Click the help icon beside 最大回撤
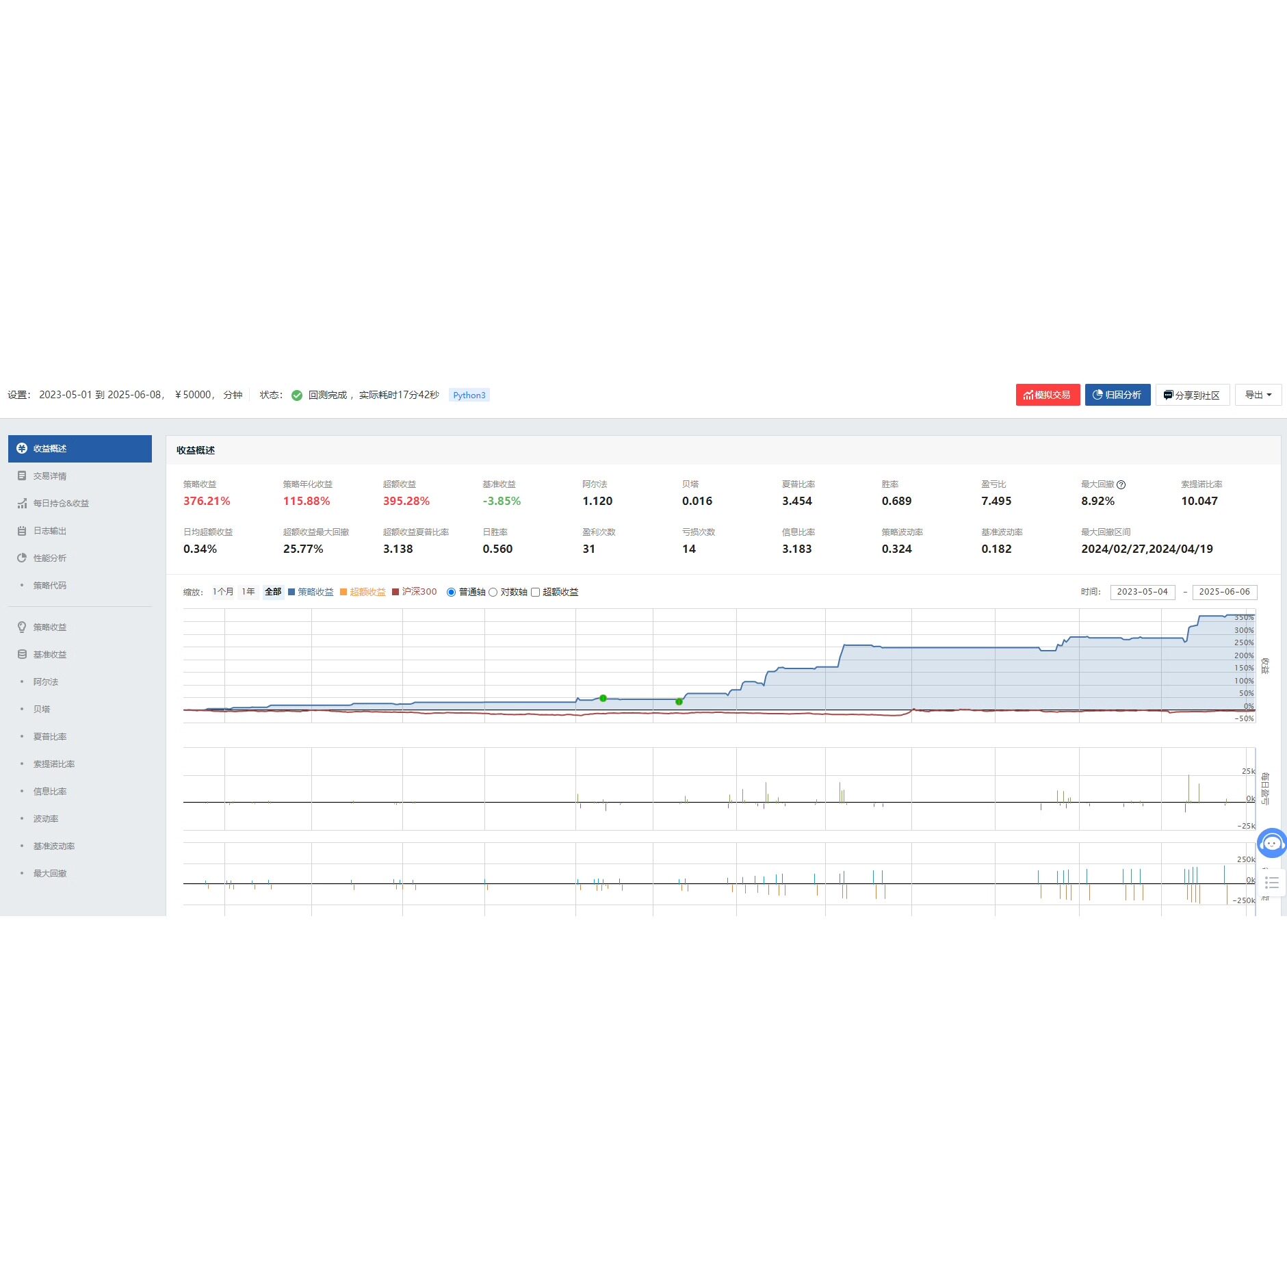Image resolution: width=1287 pixels, height=1287 pixels. 1121,485
